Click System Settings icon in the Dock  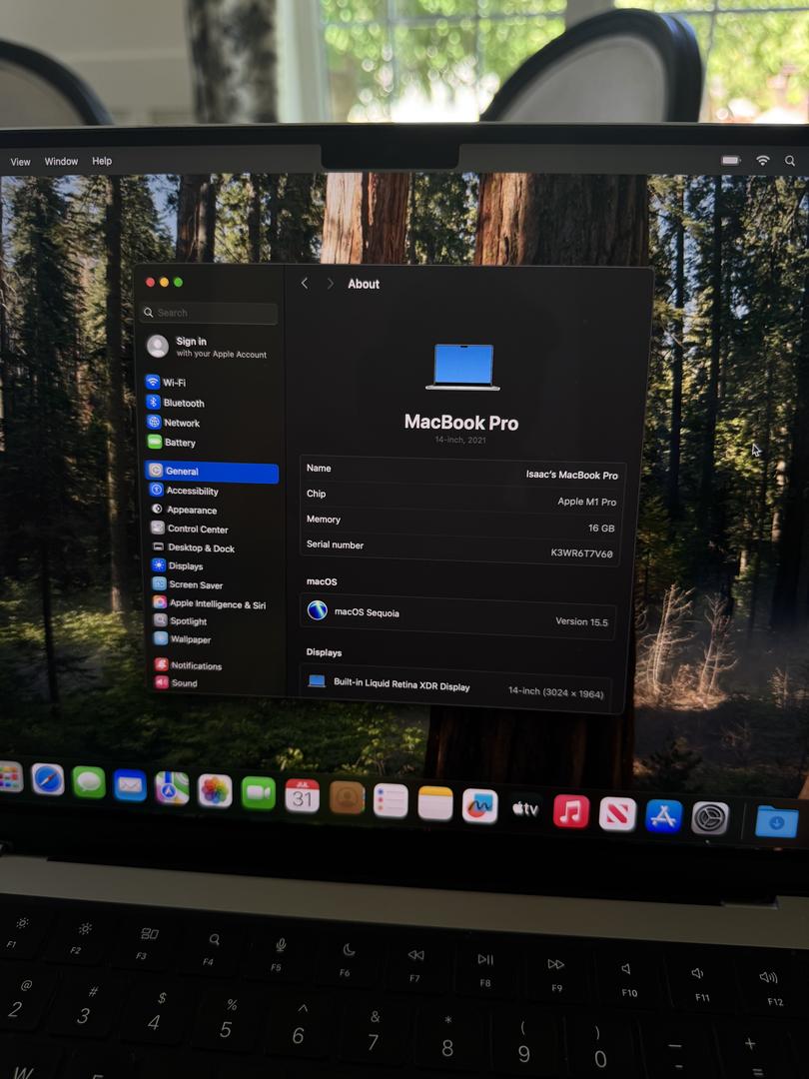pos(710,819)
